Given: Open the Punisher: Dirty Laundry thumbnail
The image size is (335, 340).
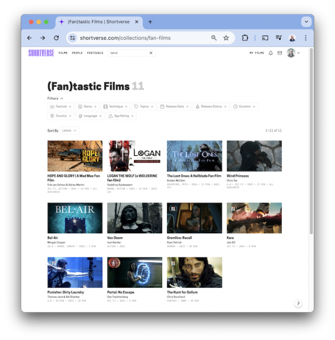Looking at the screenshot, I should pos(75,273).
